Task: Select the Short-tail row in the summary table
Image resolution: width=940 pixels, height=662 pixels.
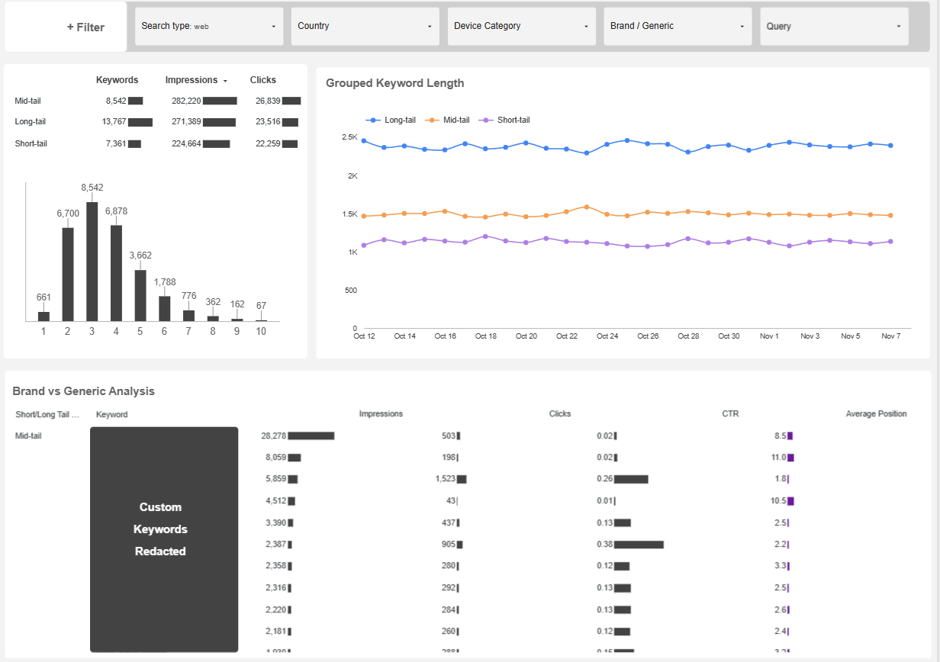Action: point(29,143)
